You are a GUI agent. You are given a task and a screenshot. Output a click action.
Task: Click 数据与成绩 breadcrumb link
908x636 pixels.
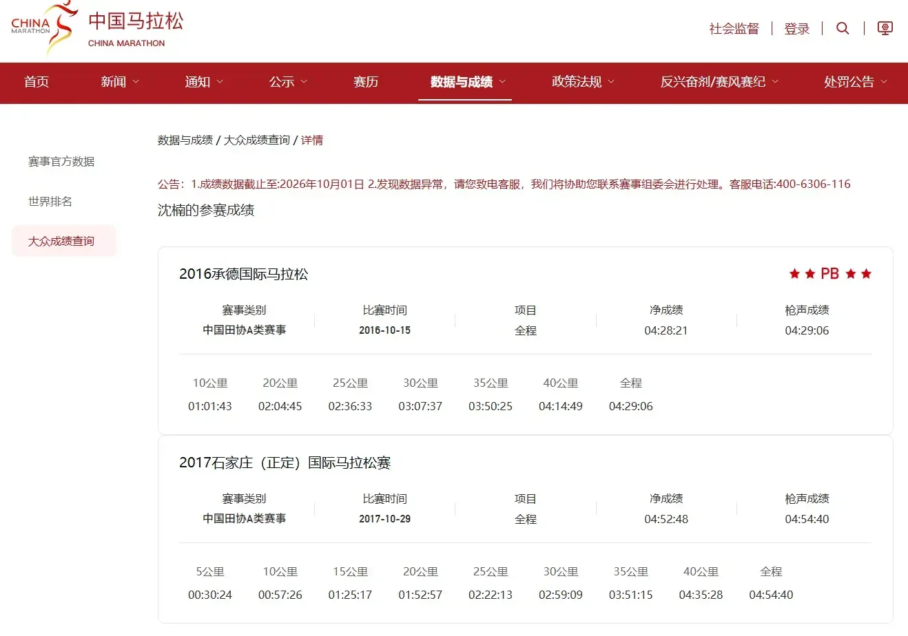click(185, 140)
